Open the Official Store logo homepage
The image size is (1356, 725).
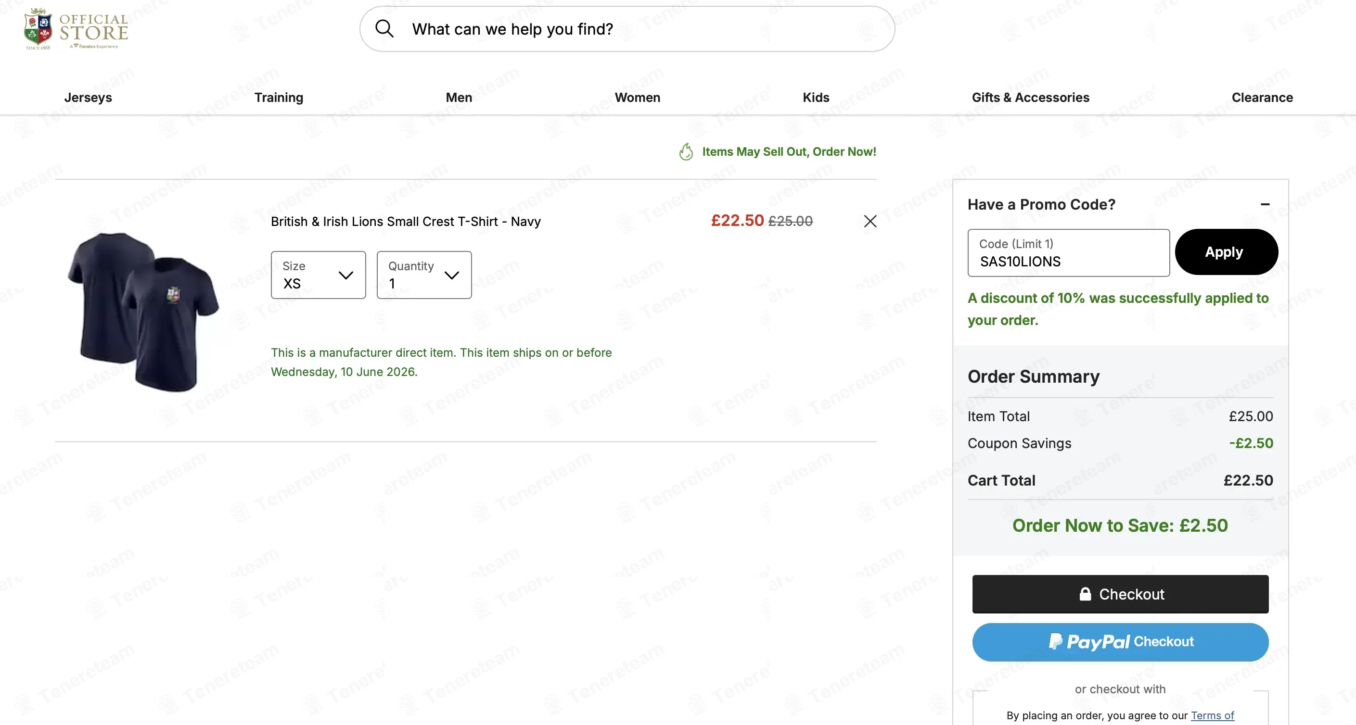coord(76,29)
